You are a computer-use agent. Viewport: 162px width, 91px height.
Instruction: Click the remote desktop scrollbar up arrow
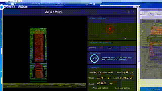[x=139, y=9]
